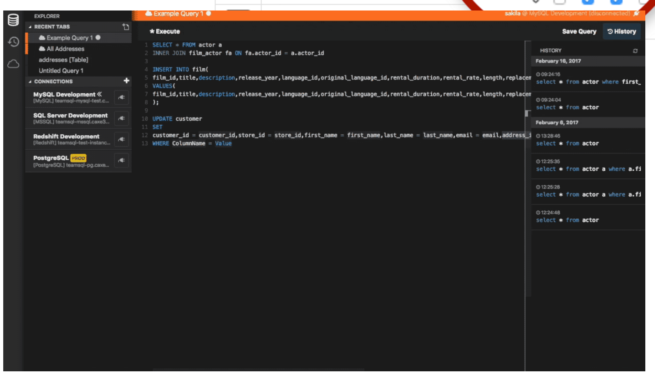Click the new tab icon beside RECENT TABS
This screenshot has height=381, width=655.
125,27
